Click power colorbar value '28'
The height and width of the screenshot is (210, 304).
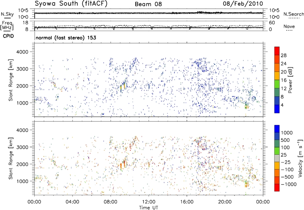[283, 55]
